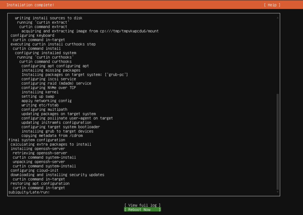Open View full log
Screen dimensions: 303x215
142,205
